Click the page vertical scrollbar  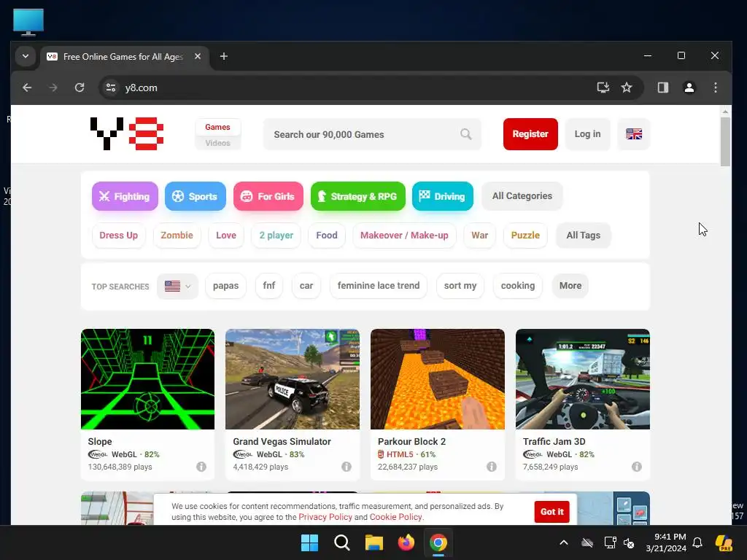pos(725,141)
